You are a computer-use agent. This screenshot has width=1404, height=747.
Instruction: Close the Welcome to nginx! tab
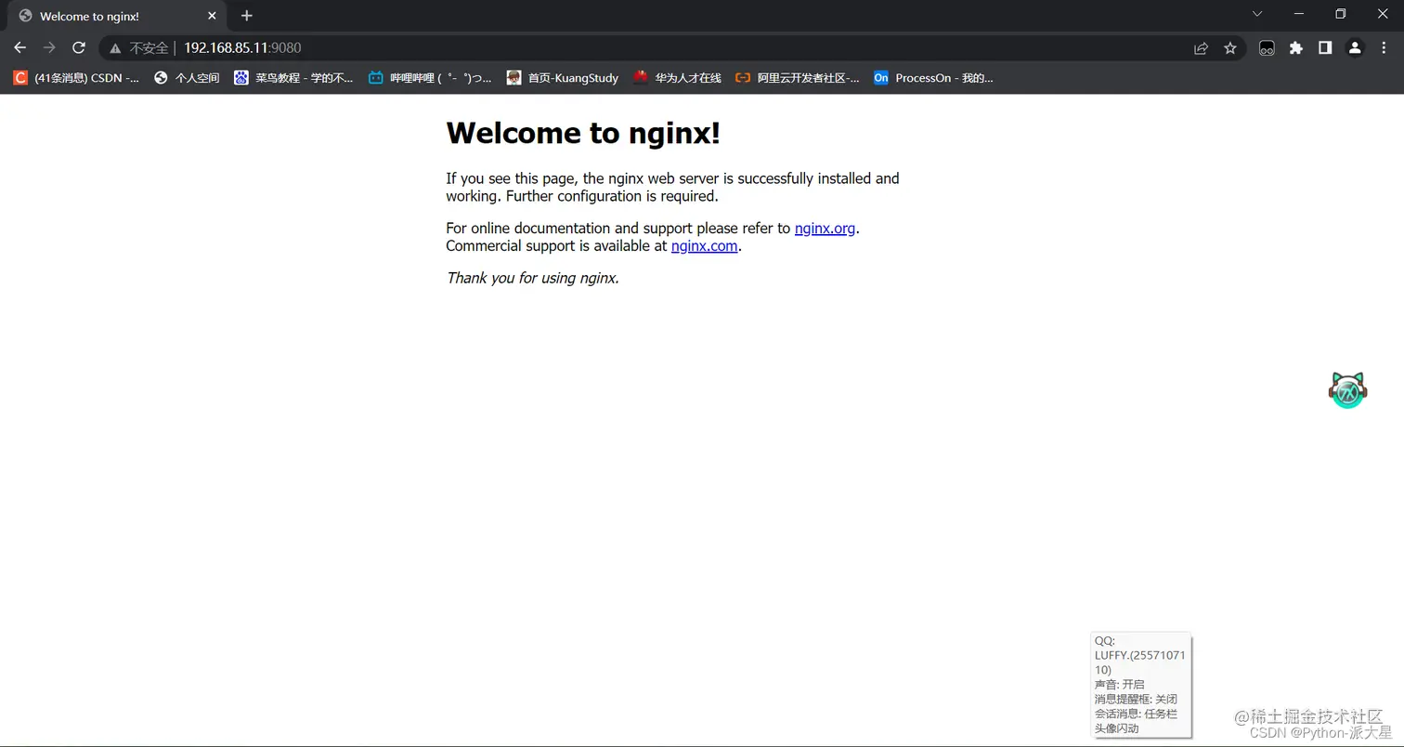(x=213, y=16)
